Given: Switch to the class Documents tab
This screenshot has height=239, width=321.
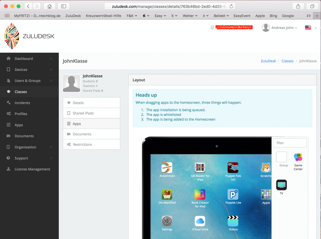Looking at the screenshot, I should (x=91, y=134).
